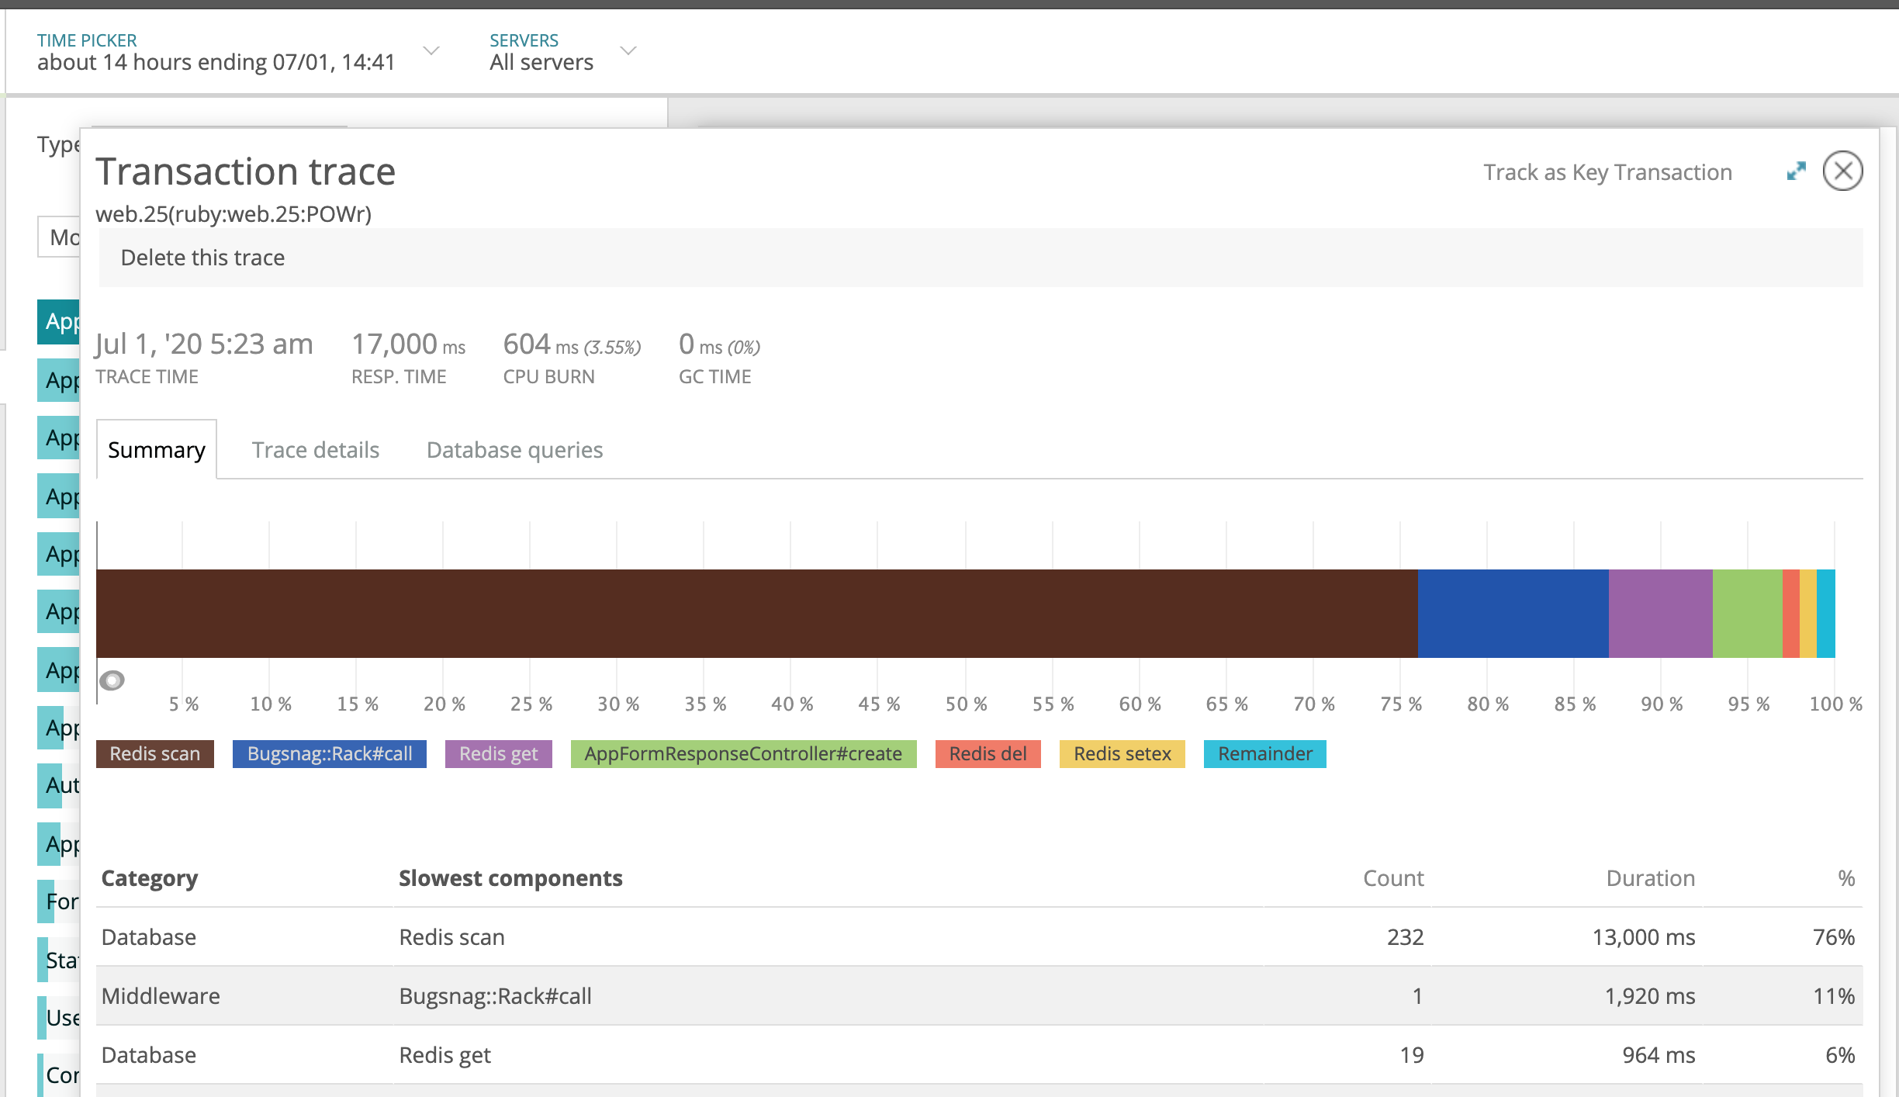Click the Delete this trace link

coord(202,258)
